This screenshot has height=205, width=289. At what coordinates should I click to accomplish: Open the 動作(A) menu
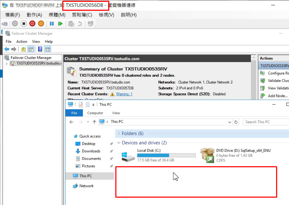point(34,15)
